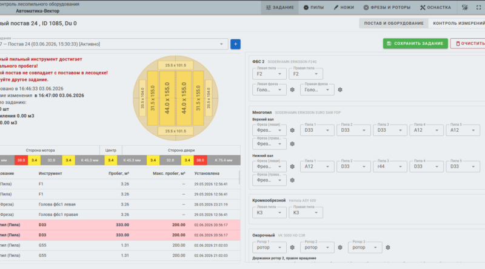Open ФБС 2 Левая фреза dropdown
The width and height of the screenshot is (485, 269).
(269, 90)
